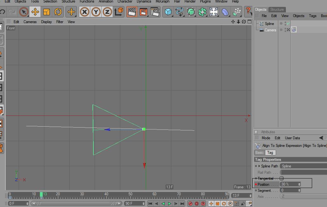Expand the Spline Path arrow

pos(259,166)
